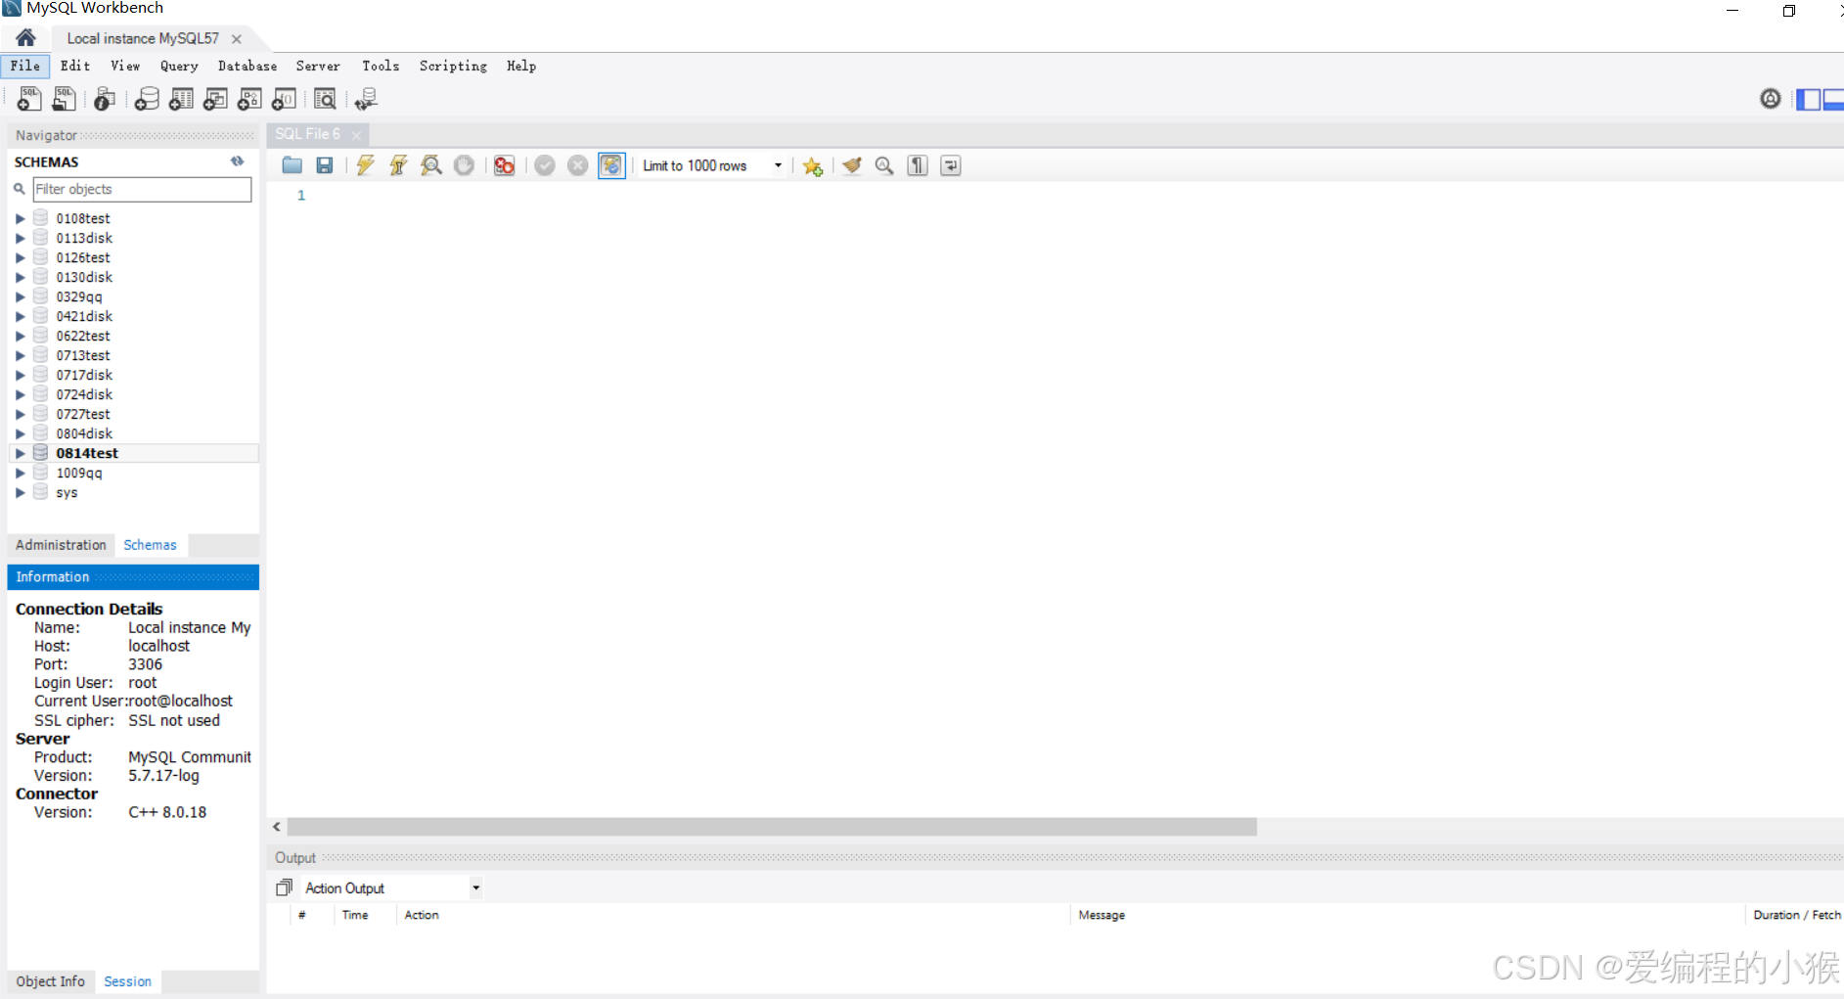Select the 0421disk schema row
1844x999 pixels.
[x=134, y=316]
